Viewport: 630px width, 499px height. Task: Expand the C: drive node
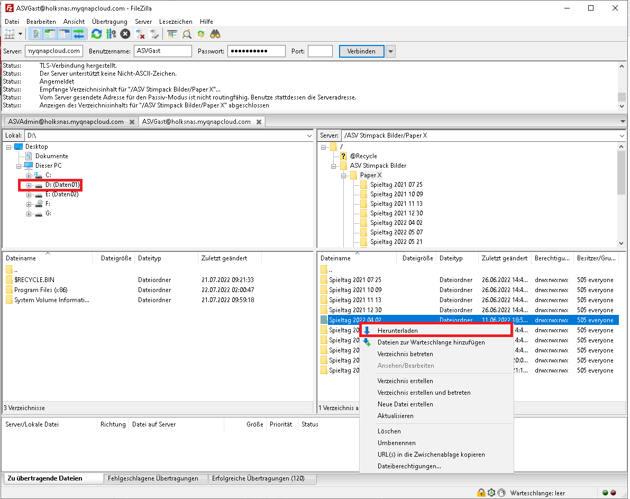tap(29, 176)
